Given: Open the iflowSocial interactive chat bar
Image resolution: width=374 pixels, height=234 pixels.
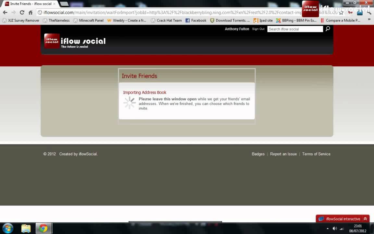Looking at the screenshot, I should [343, 219].
